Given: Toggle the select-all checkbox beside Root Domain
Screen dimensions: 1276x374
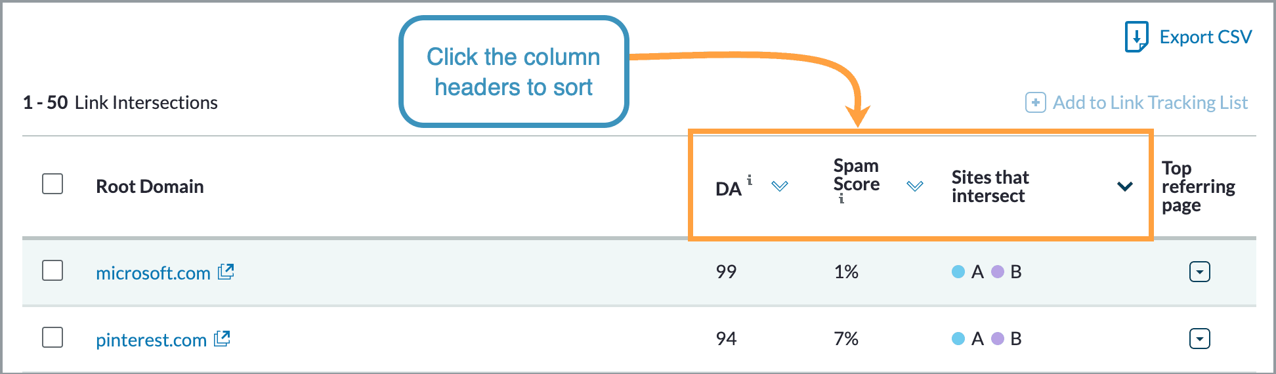Looking at the screenshot, I should pos(53,184).
